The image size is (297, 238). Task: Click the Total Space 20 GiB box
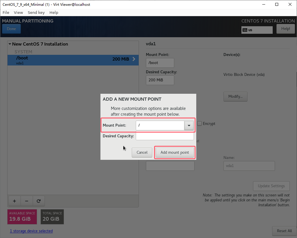click(x=52, y=217)
